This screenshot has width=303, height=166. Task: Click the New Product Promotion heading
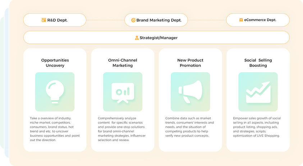190,63
